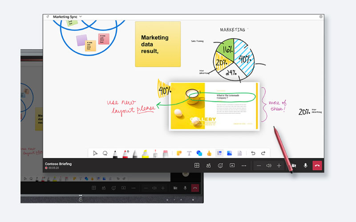Undo the last whiteboard action
356x222 pixels.
(253, 153)
